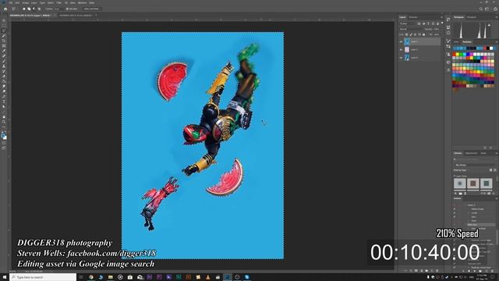Select the Move tool
Viewport: 499px width, 281px height.
coord(4,20)
